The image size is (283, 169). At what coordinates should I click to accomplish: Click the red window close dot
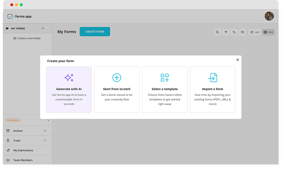[12, 5]
